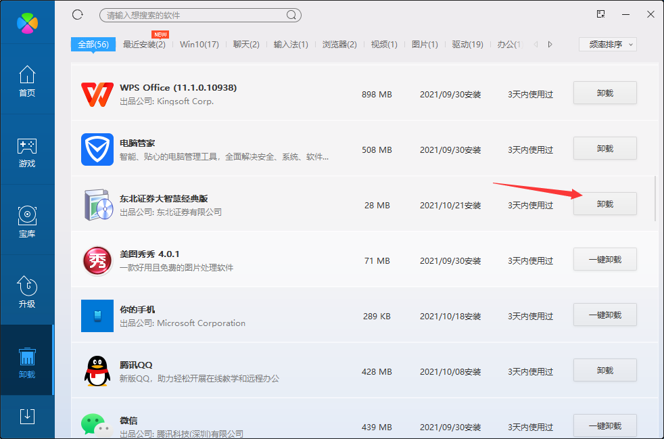Click 出品公司: Kingsoft Corp. text
Screen dimensions: 664x439
tap(167, 101)
